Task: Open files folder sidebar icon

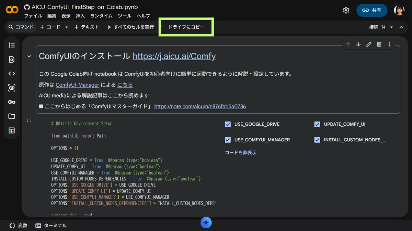Action: [x=12, y=116]
